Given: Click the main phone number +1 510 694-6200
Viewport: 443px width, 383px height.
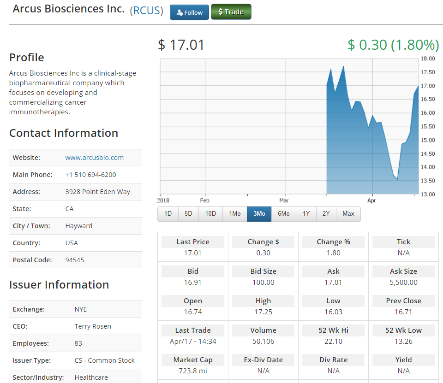Looking at the screenshot, I should (x=90, y=175).
